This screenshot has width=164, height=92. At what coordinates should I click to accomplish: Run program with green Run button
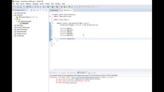48,7
